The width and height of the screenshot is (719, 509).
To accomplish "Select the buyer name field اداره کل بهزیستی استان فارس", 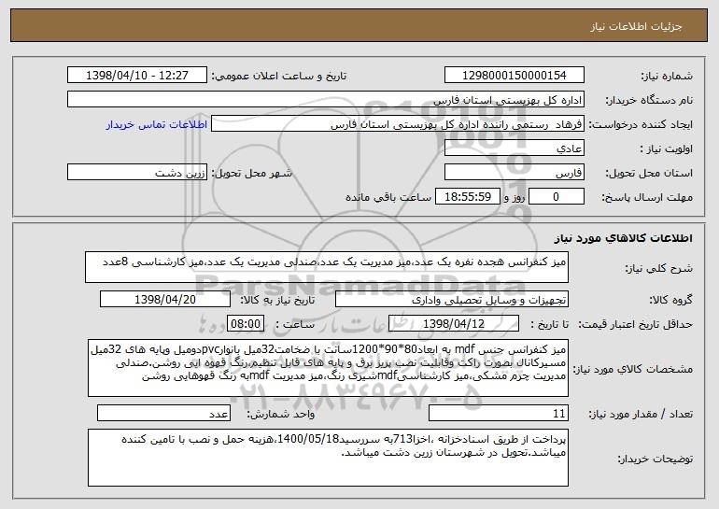I will (326, 100).
